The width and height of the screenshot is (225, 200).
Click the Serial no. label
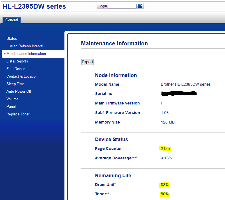tap(104, 94)
